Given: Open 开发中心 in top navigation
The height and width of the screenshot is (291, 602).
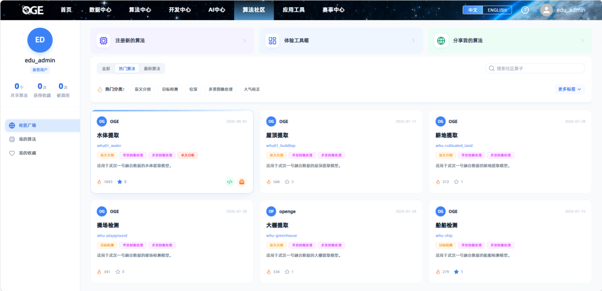Looking at the screenshot, I should click(179, 10).
